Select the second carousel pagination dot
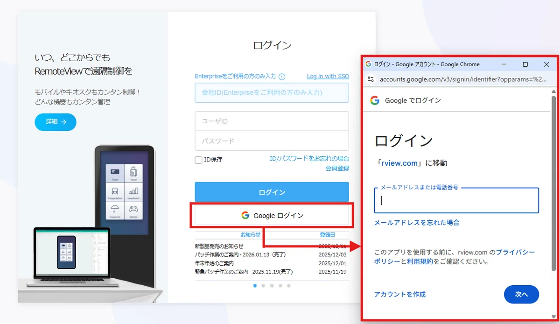The width and height of the screenshot is (560, 324). tap(263, 285)
